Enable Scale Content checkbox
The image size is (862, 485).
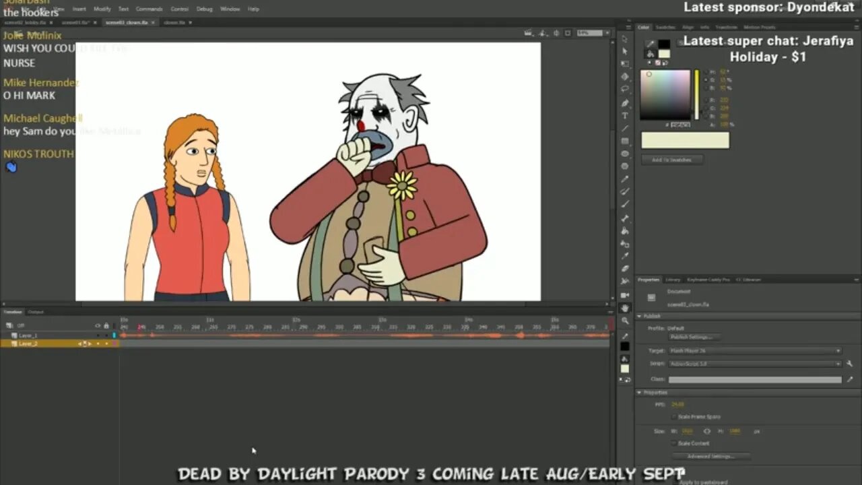tap(675, 443)
